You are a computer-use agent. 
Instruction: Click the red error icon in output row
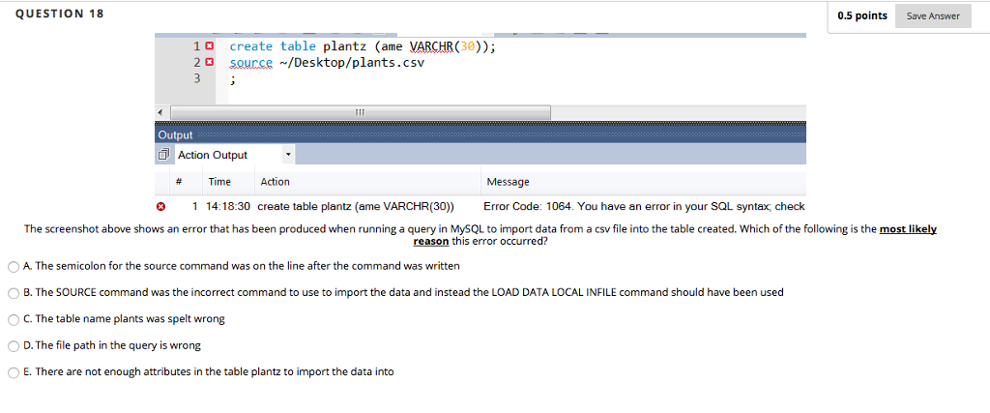click(161, 207)
